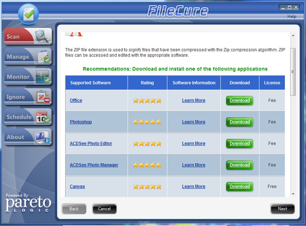Viewport: 306px width, 226px height.
Task: Open the Help menu
Action: (292, 17)
